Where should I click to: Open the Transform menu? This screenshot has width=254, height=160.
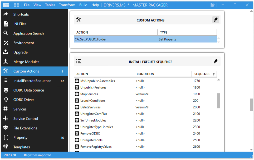click(67, 5)
